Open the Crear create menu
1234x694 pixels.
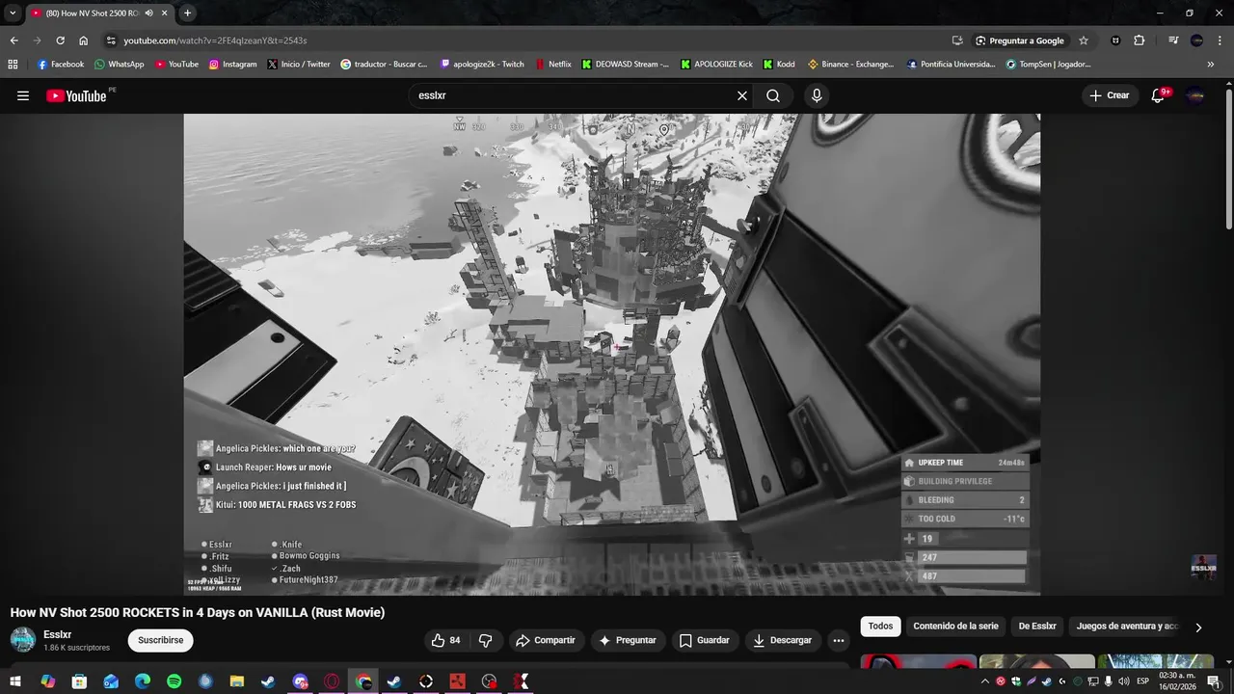click(x=1109, y=95)
